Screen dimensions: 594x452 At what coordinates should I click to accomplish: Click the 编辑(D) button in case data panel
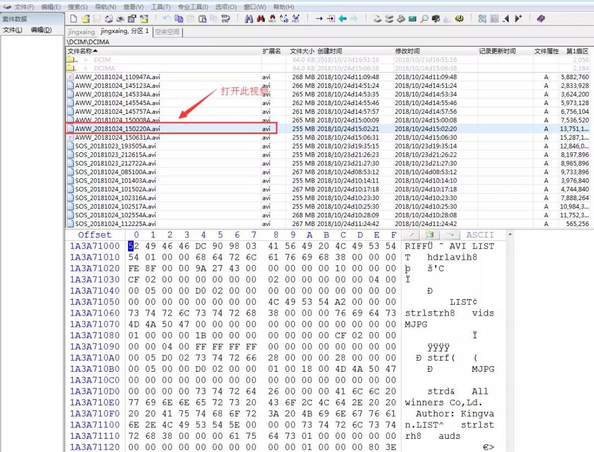(41, 30)
